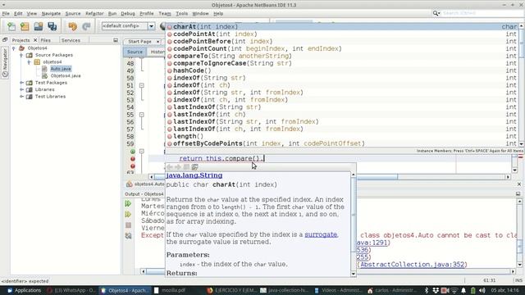Open the AbstractCollection.java:352 stack trace link
This screenshot has height=295, width=525.
(413, 265)
